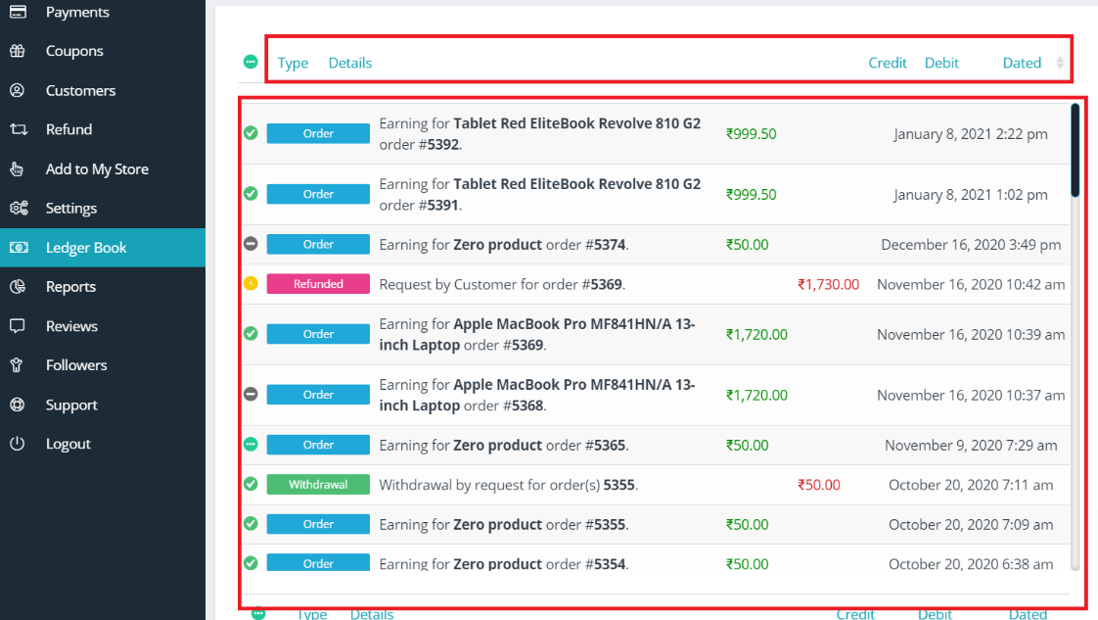The width and height of the screenshot is (1098, 620).
Task: Click the green Withdrawal badge
Action: pos(318,484)
